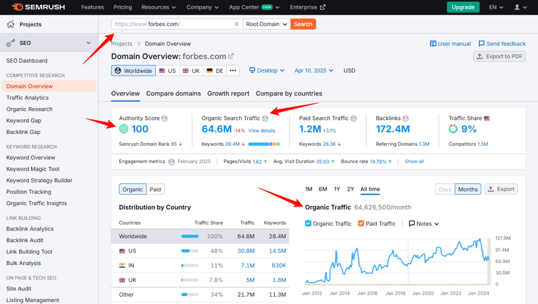The width and height of the screenshot is (538, 304).
Task: Toggle the Paid Traffic checkbox
Action: (x=360, y=223)
